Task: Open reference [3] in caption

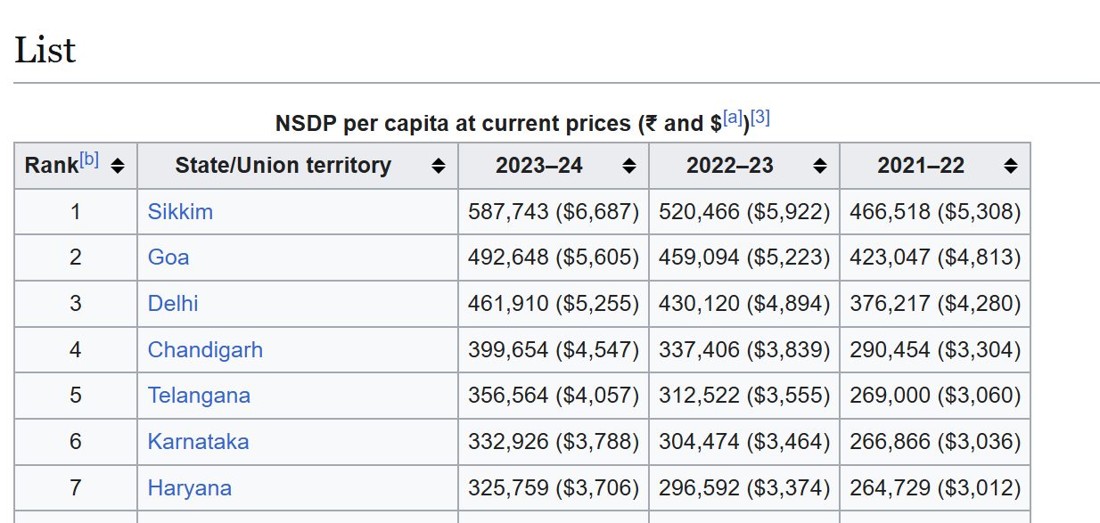Action: tap(760, 117)
